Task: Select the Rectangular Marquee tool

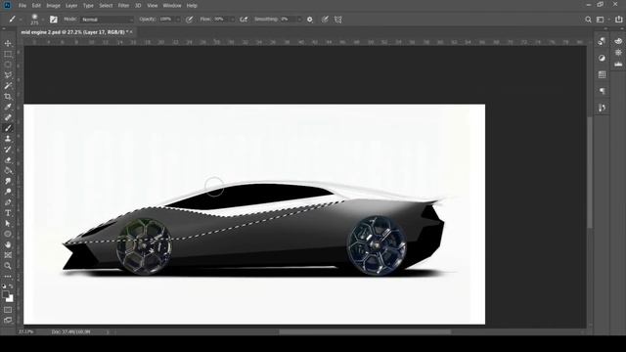Action: point(8,54)
